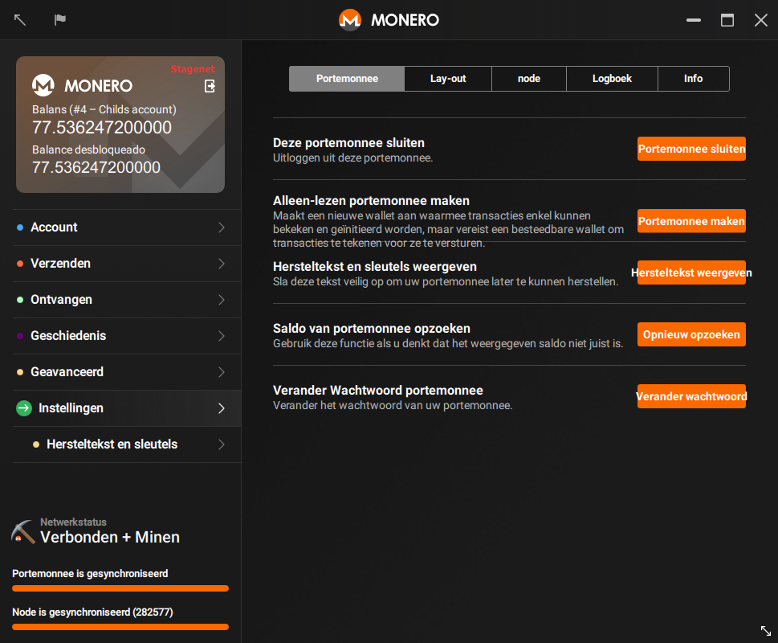Click the Portemonnee is gesynchroniseerd text
The image size is (778, 643).
click(x=90, y=574)
